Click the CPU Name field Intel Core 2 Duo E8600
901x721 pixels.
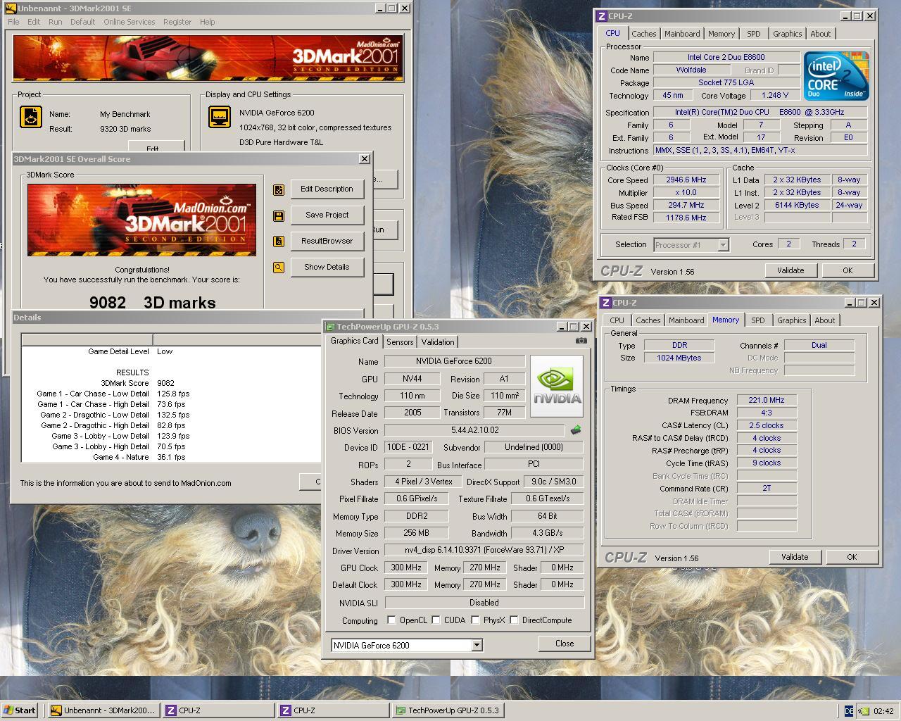point(726,57)
